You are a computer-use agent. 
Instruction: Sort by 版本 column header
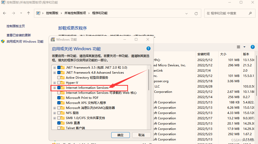246,54
